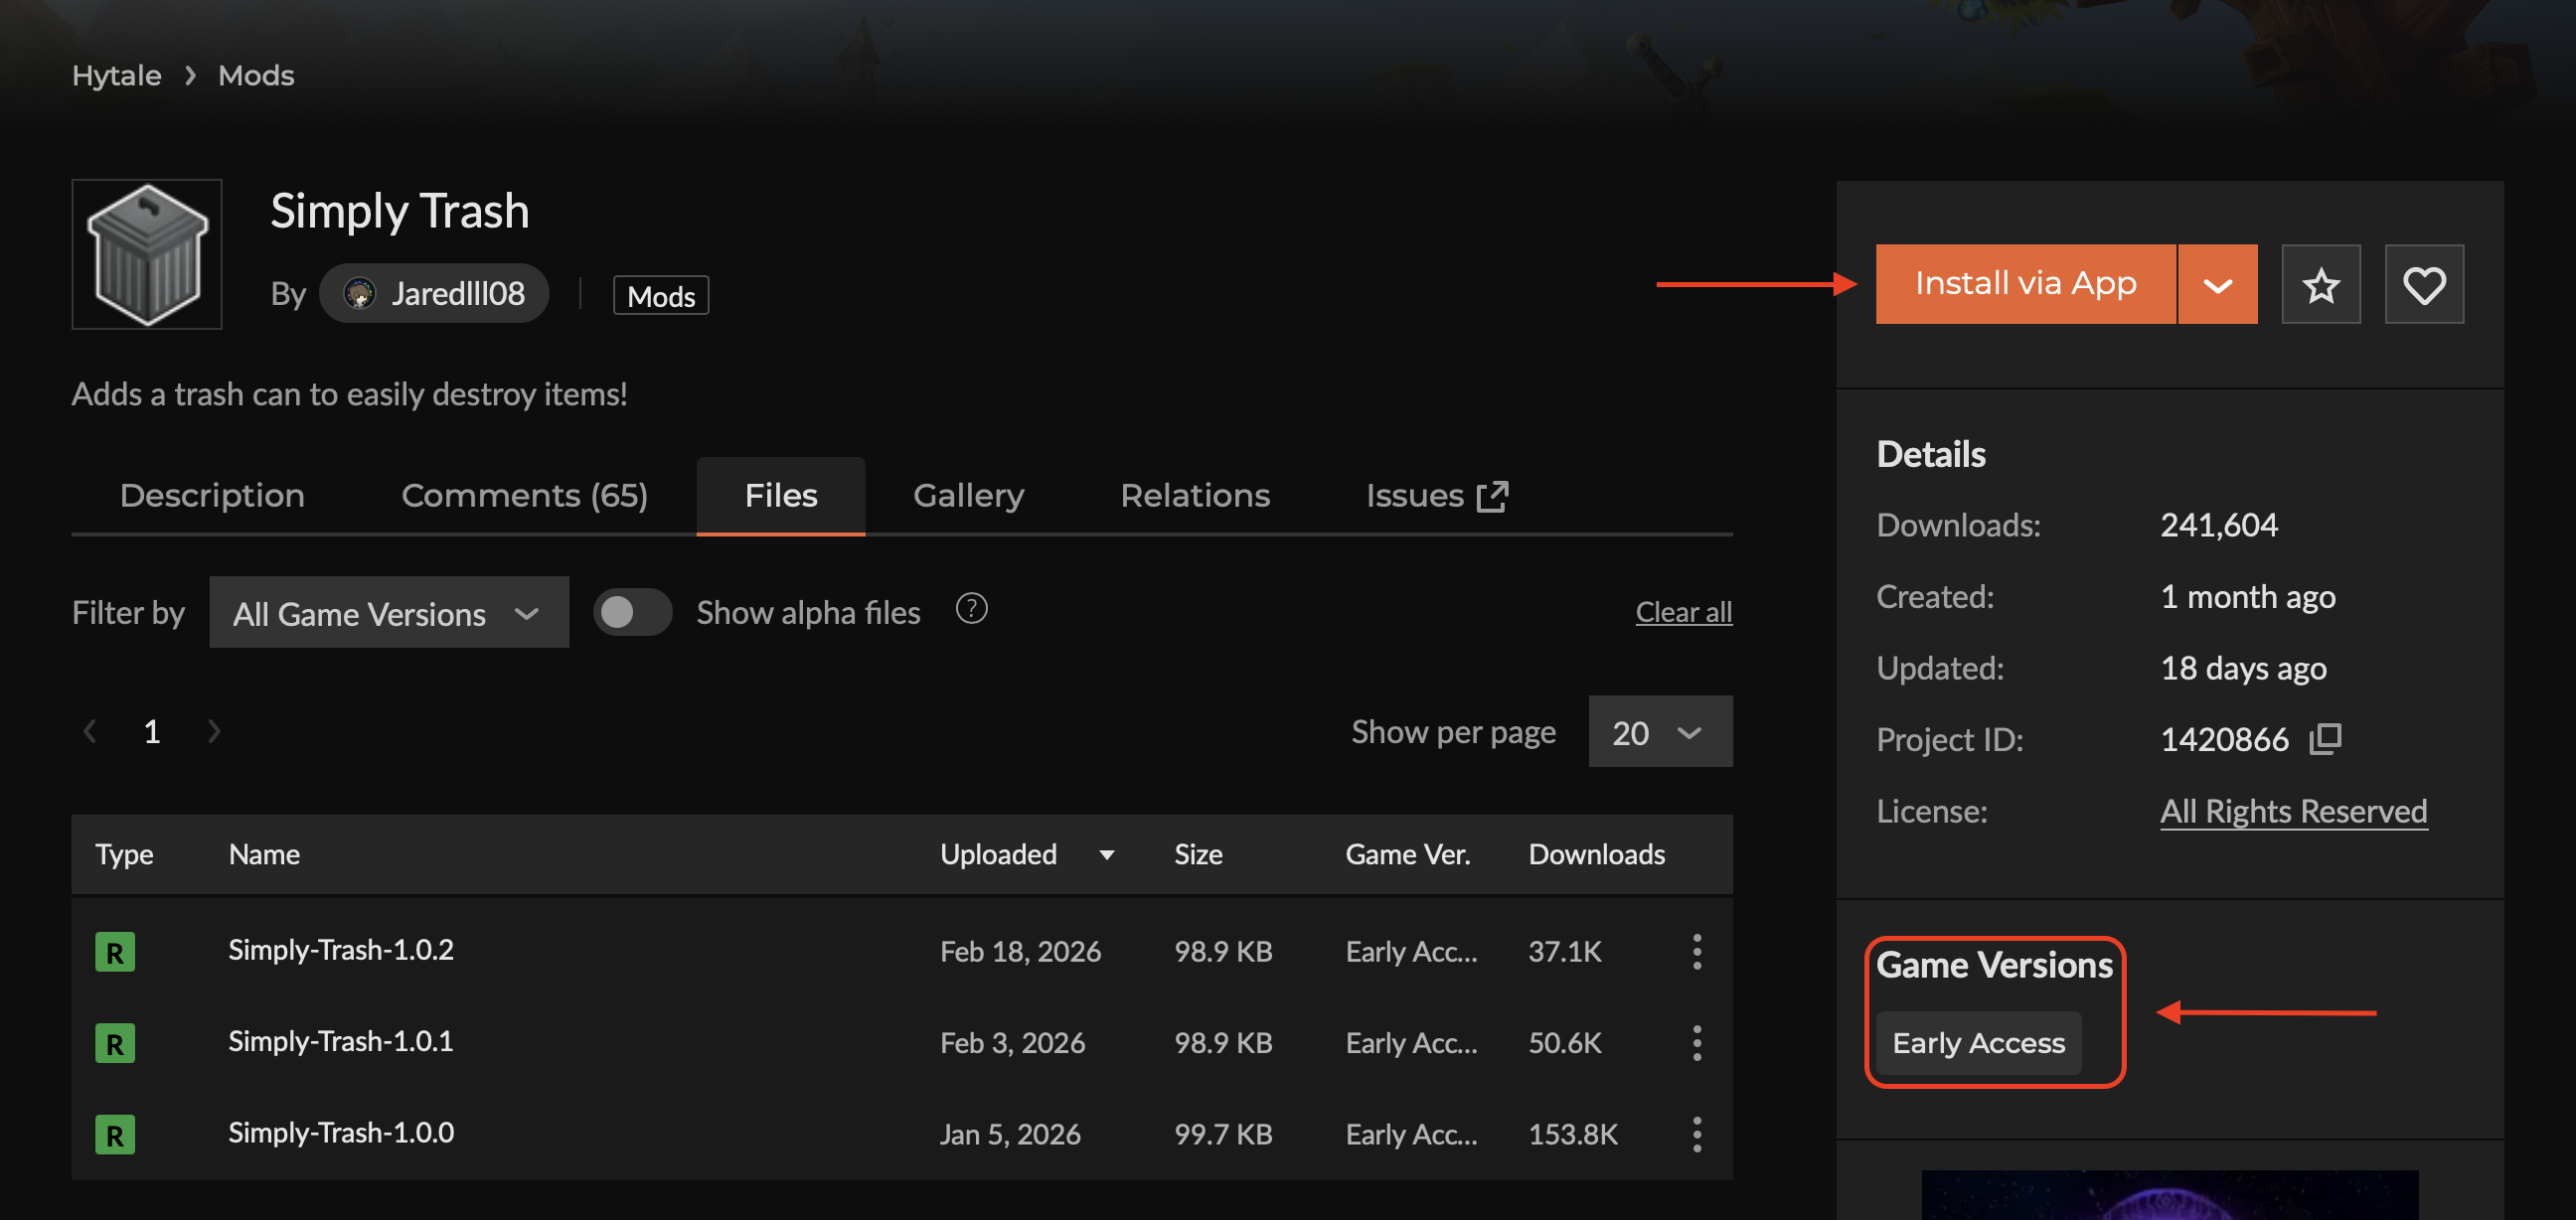
Task: Open options menu for Simply-Trash-1.0.1
Action: (1696, 1043)
